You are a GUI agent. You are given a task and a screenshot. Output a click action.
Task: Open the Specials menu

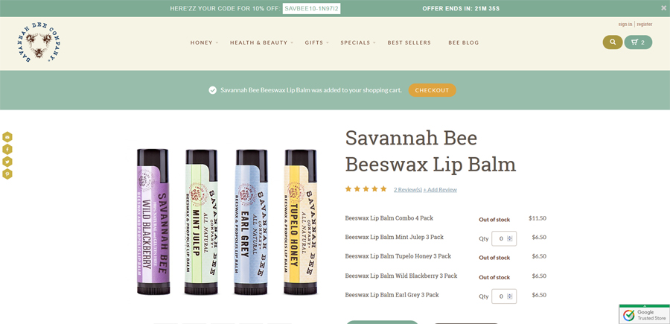(358, 42)
